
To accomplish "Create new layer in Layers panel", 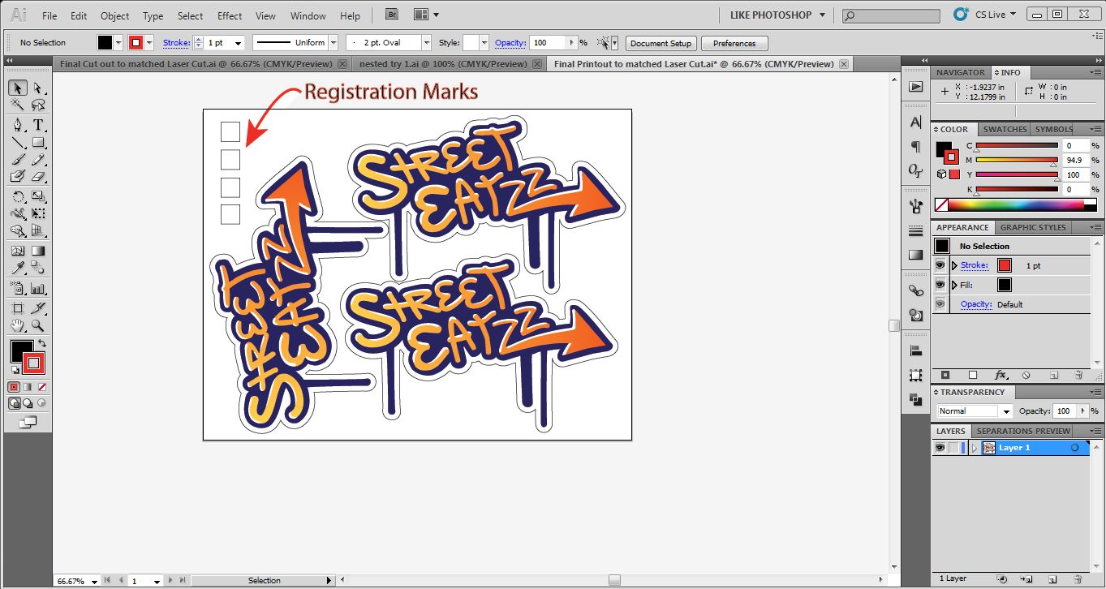I will click(x=1052, y=578).
